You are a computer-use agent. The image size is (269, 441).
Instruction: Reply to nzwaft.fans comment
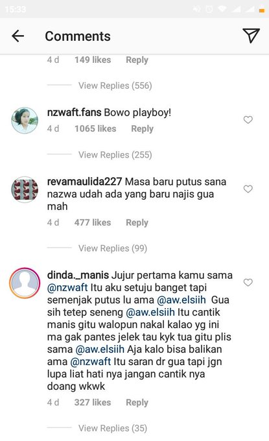(x=142, y=129)
